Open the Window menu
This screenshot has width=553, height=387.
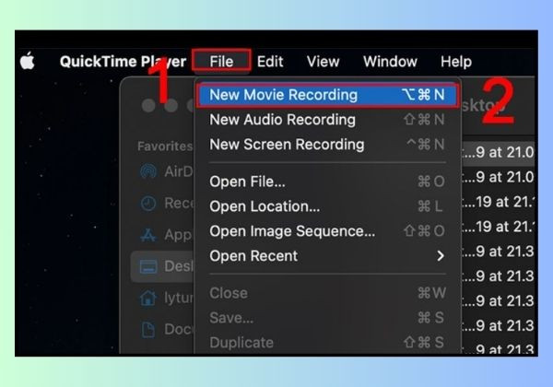click(390, 62)
